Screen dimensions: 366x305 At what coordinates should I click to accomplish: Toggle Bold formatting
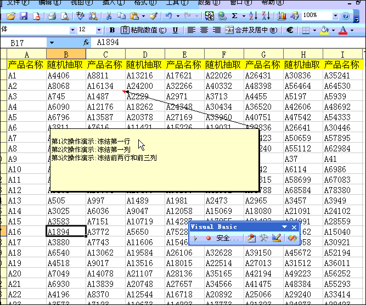click(x=112, y=30)
